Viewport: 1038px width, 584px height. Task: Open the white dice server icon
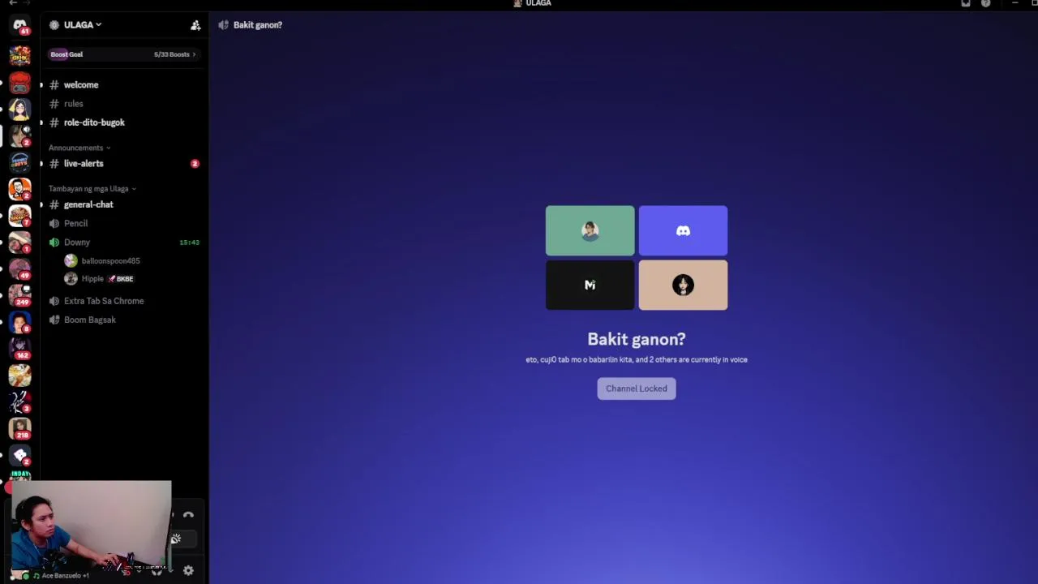(x=19, y=454)
